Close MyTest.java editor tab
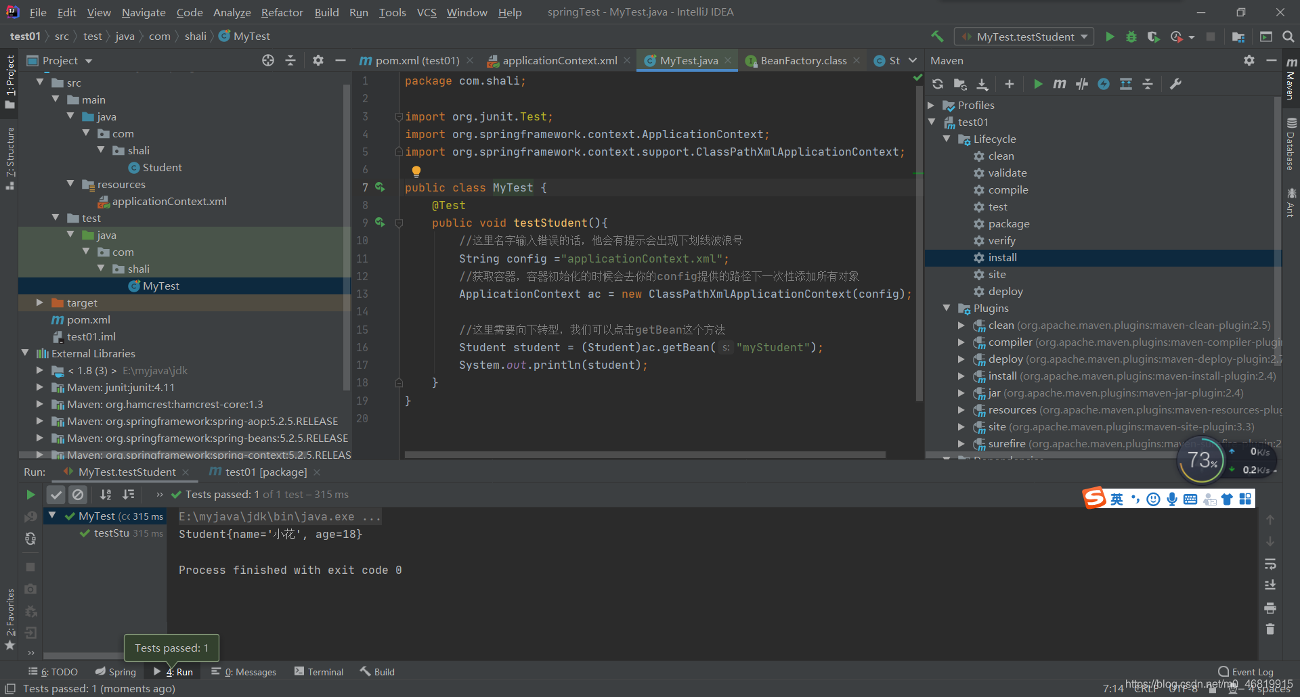 (x=728, y=60)
